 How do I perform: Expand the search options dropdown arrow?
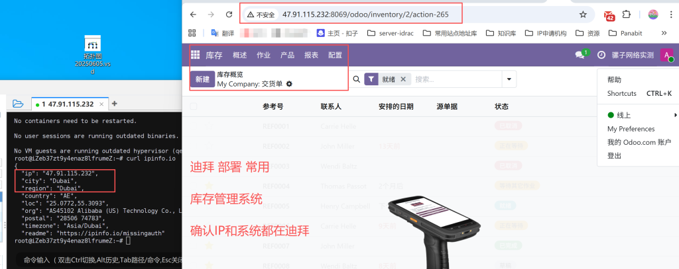[x=509, y=79]
